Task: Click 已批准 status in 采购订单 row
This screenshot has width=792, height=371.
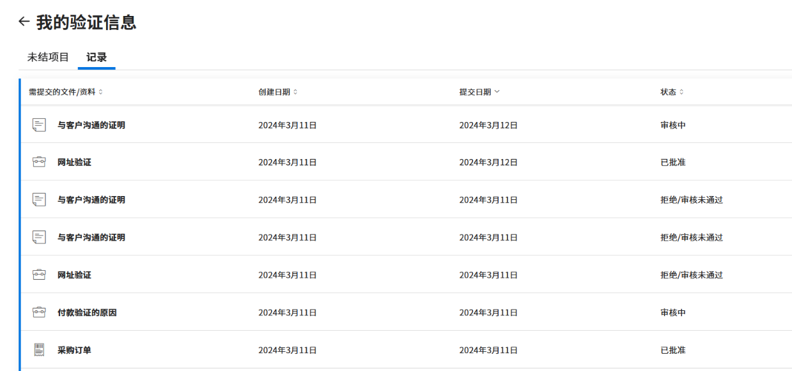Action: (x=672, y=350)
